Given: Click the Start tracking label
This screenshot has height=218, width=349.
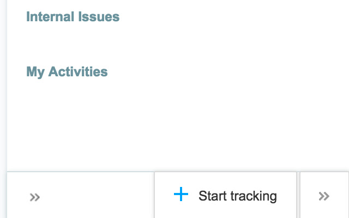Looking at the screenshot, I should pos(237,196).
